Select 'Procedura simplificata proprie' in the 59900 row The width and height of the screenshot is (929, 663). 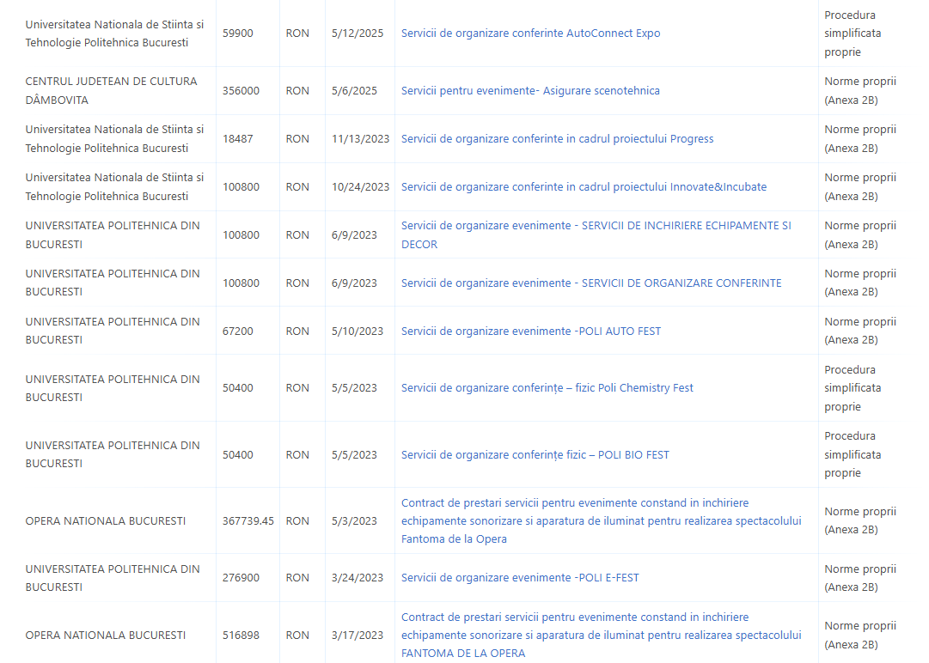(x=853, y=33)
